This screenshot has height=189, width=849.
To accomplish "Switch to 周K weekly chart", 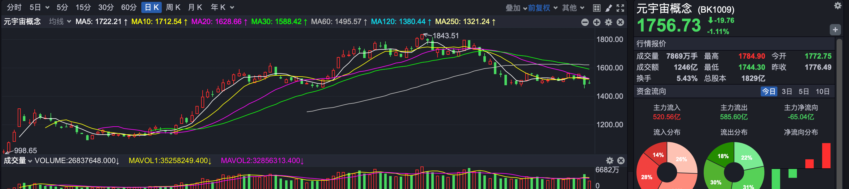I will point(173,7).
